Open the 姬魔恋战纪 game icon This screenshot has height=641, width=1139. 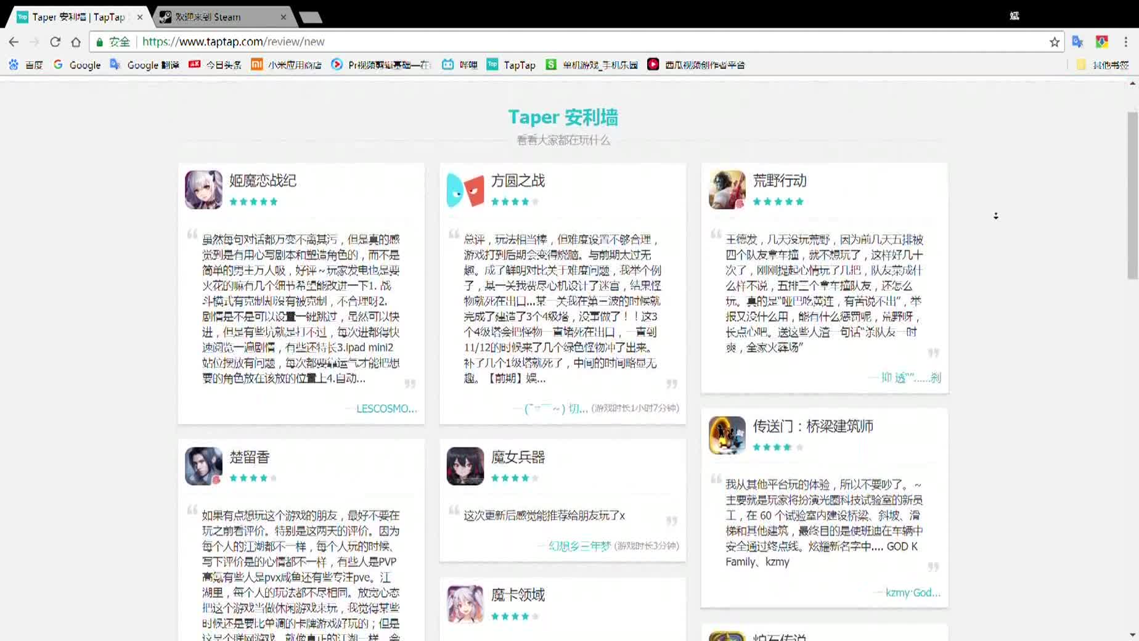tap(203, 190)
